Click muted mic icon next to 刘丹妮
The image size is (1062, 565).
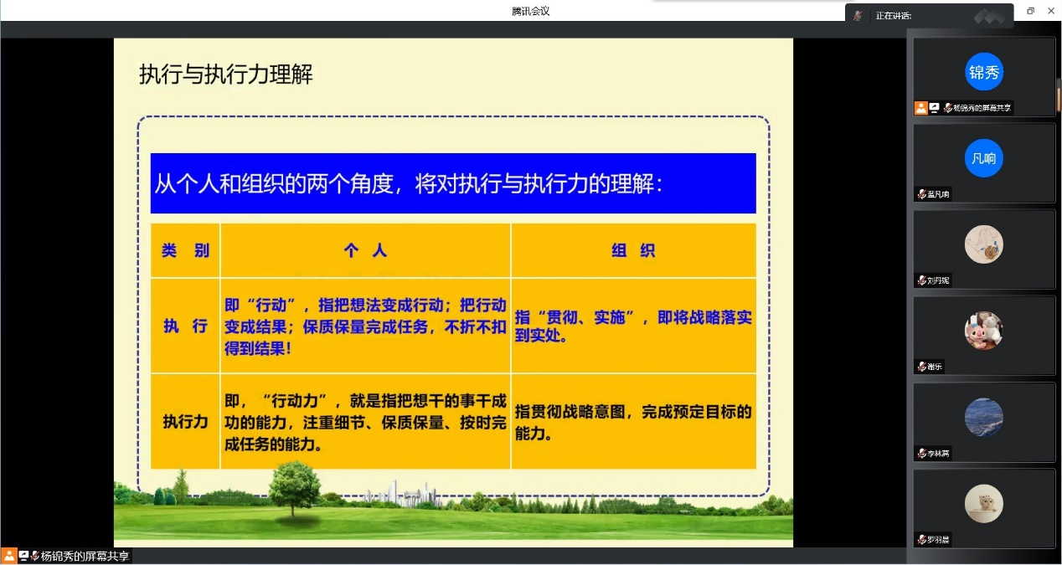click(921, 280)
